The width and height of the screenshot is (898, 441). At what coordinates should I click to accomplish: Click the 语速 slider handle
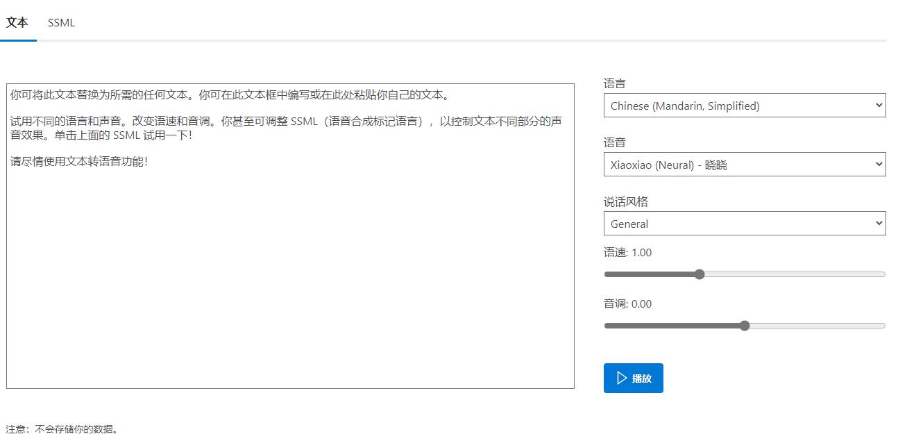point(700,274)
